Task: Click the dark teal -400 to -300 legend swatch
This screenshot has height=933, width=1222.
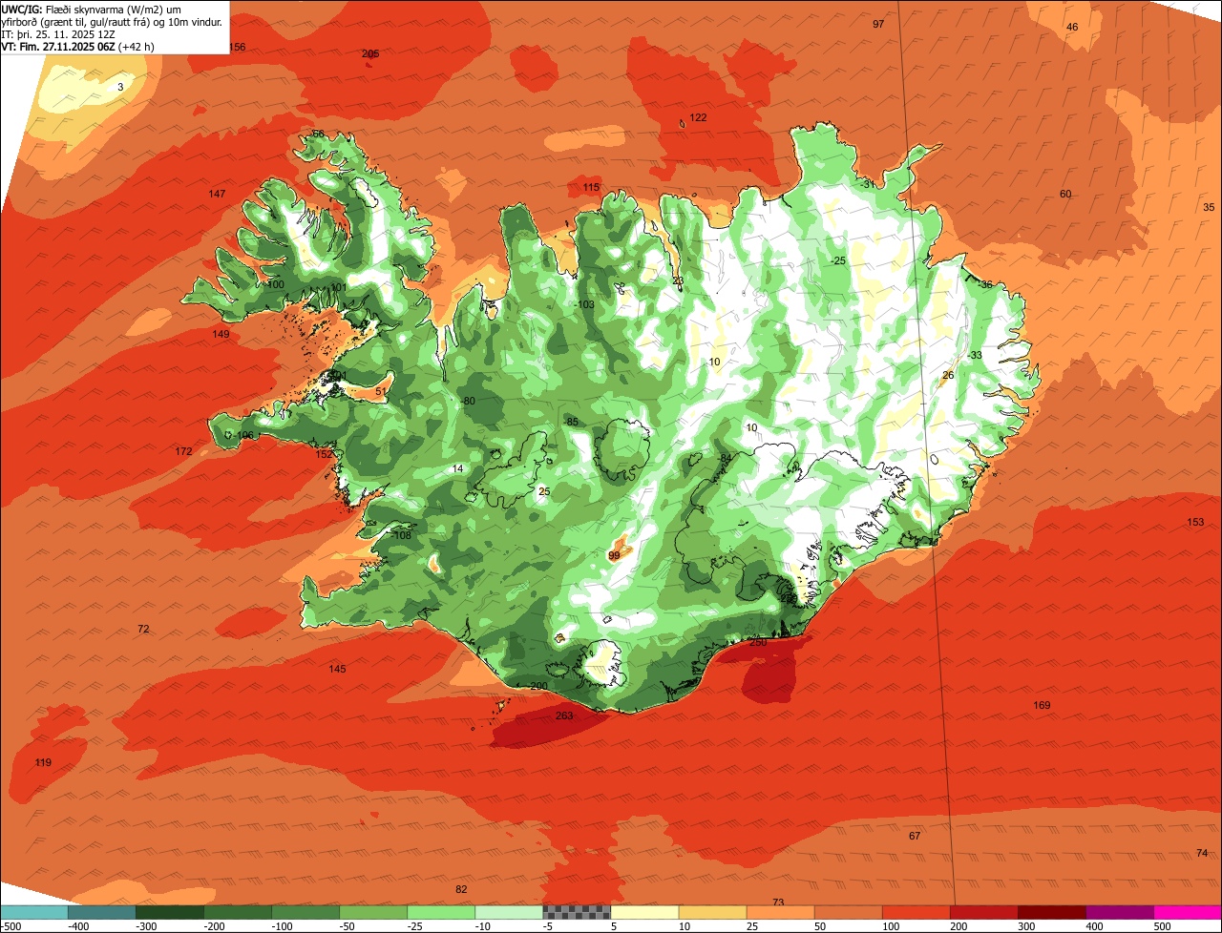Action: (x=102, y=912)
